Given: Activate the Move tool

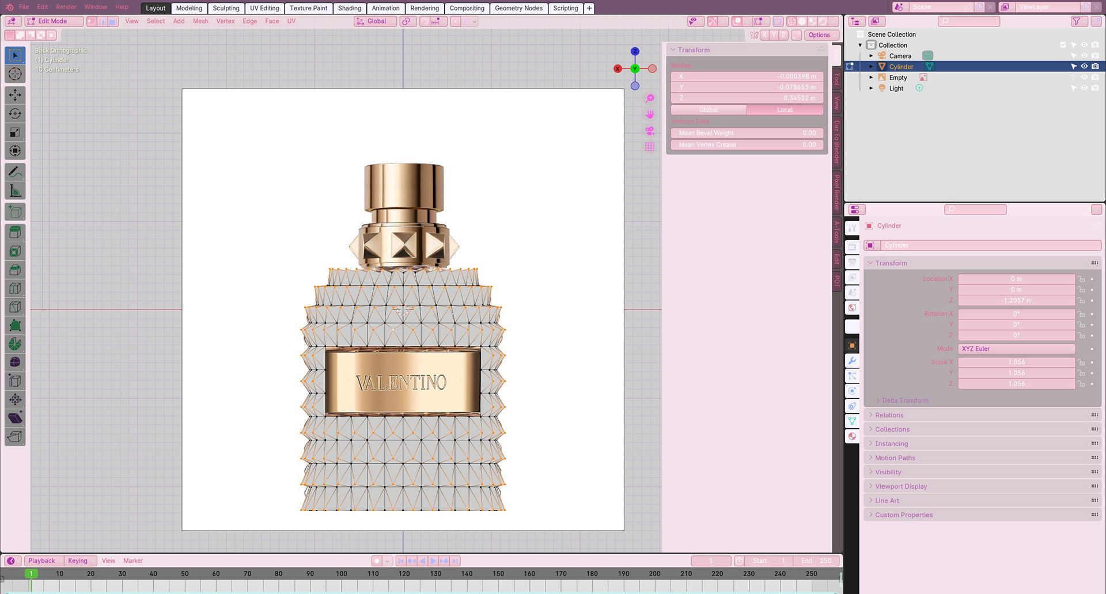Looking at the screenshot, I should [x=15, y=95].
